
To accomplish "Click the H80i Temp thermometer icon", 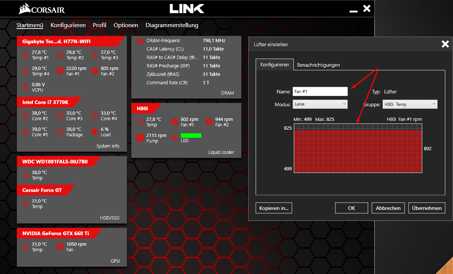I will tap(140, 122).
